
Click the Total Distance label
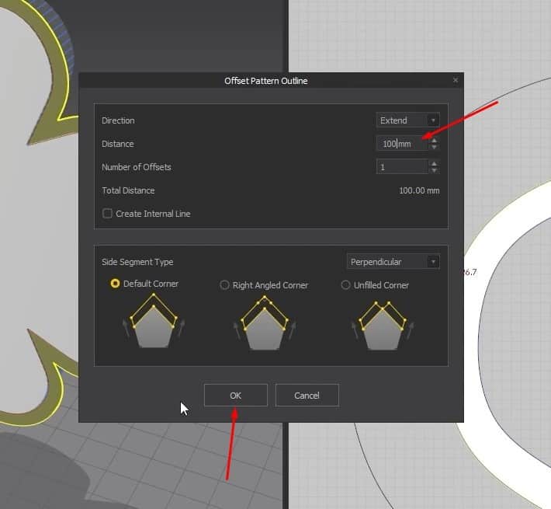coord(128,190)
